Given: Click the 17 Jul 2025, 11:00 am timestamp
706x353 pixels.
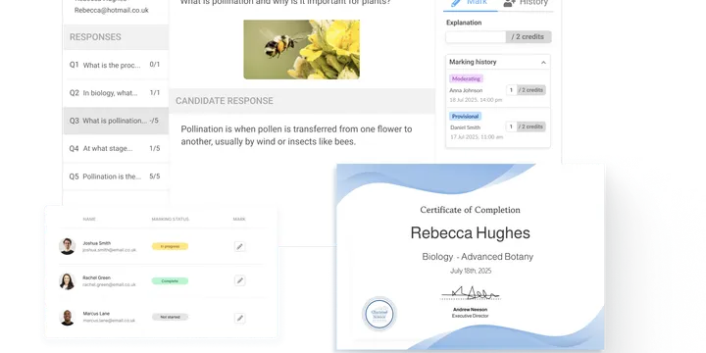Looking at the screenshot, I should point(477,137).
